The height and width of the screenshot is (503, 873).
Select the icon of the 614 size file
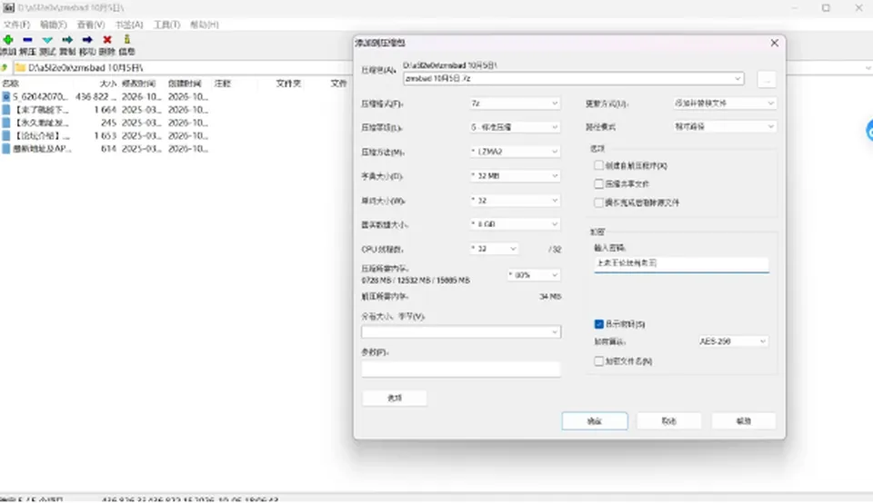coord(6,148)
